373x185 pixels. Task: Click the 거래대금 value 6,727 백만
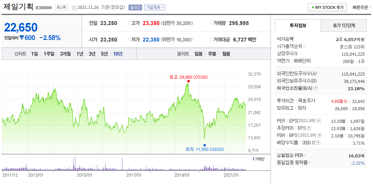click(x=245, y=40)
